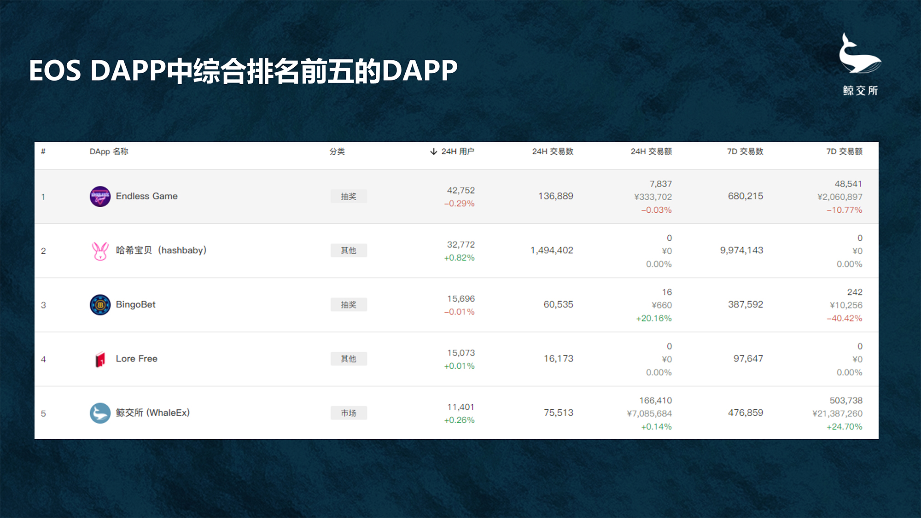
Task: Open the 哈希宝贝 (hashbaby) name link
Action: click(161, 250)
